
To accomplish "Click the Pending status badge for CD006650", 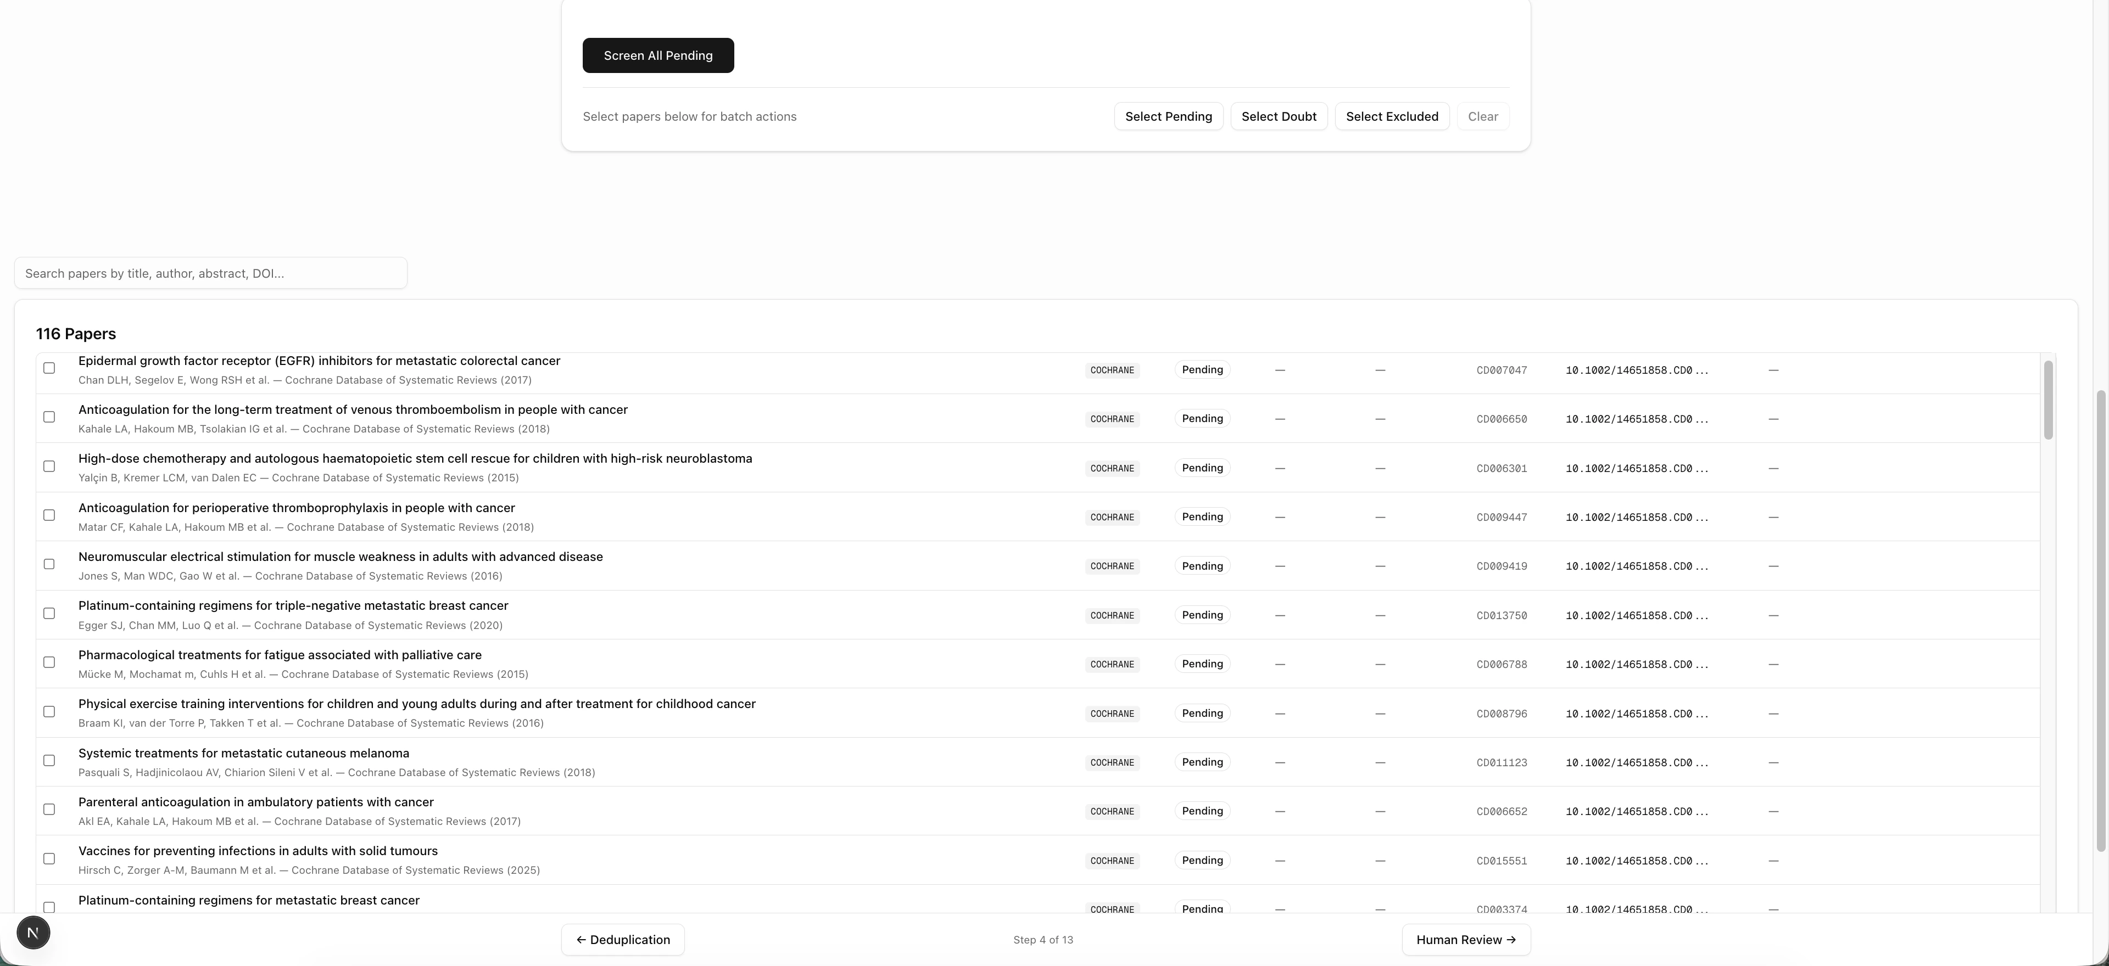I will coord(1202,419).
